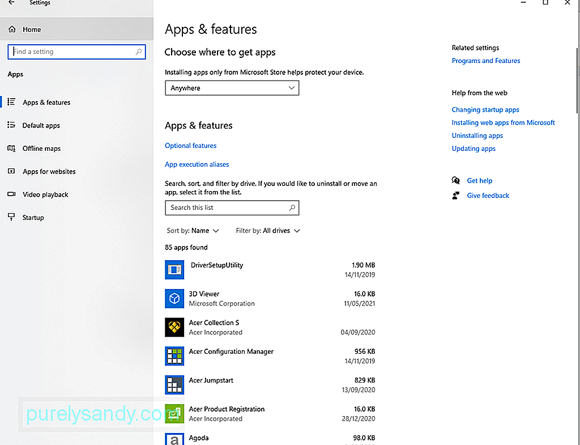The width and height of the screenshot is (580, 445).
Task: Select the 3D Viewer app name
Action: (x=204, y=294)
